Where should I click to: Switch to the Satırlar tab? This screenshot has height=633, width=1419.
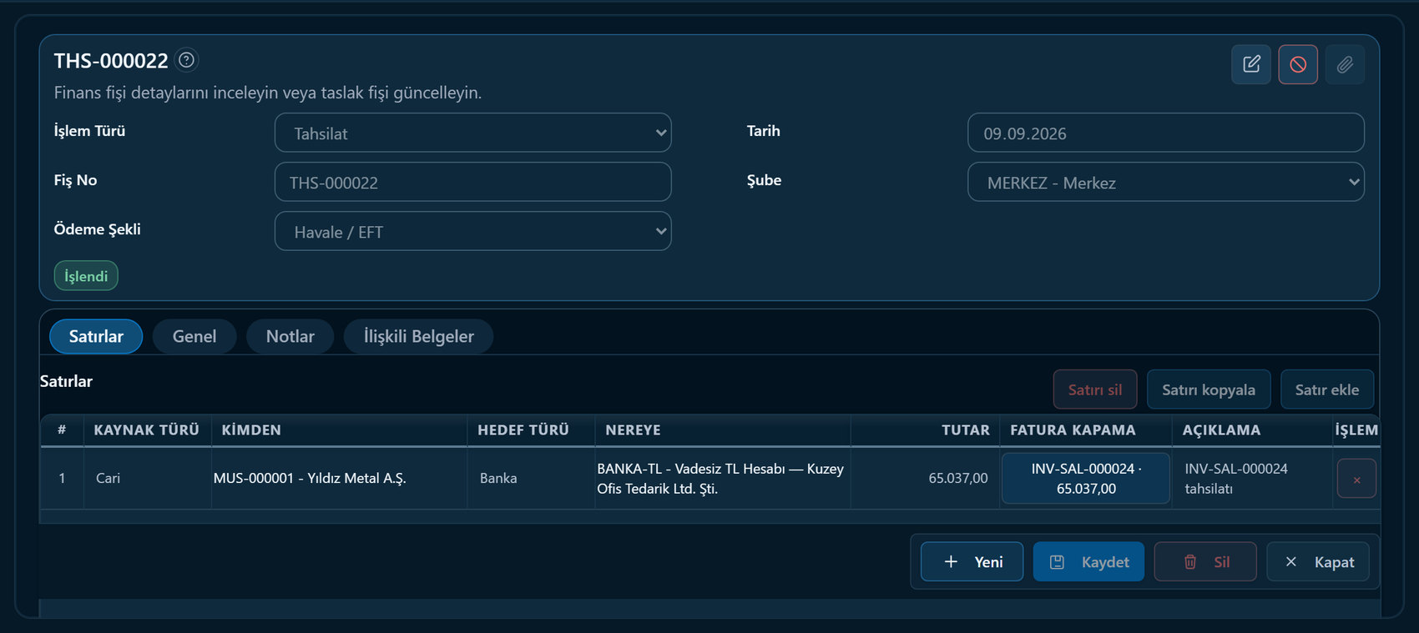point(96,336)
